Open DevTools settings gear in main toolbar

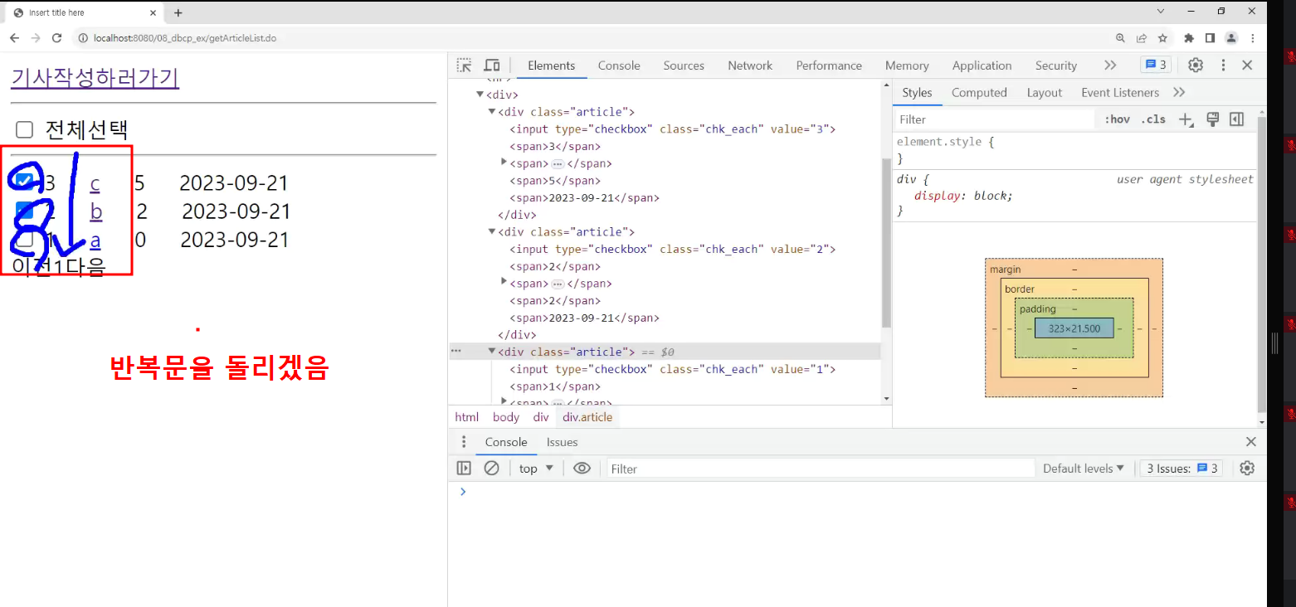point(1196,66)
